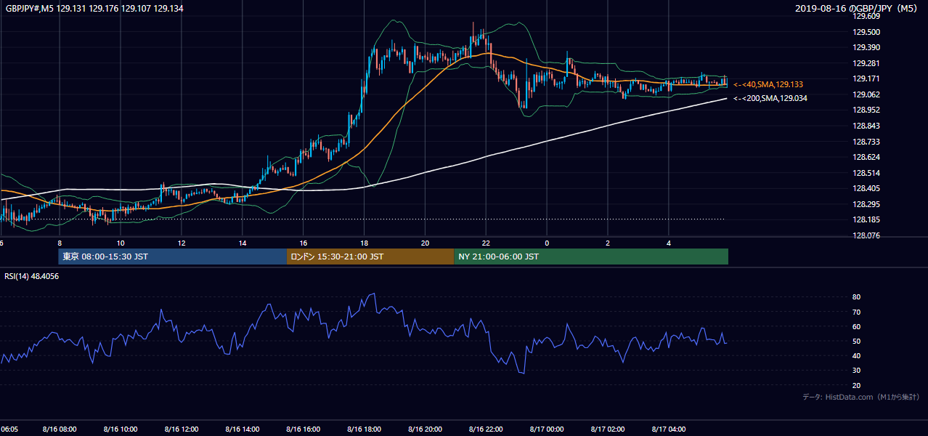928x436 pixels.
Task: Click price axis value 128.295
Action: click(866, 204)
